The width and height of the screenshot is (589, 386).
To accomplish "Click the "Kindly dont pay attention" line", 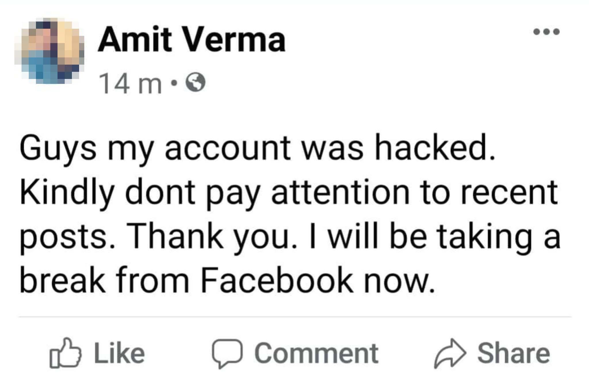I will (289, 193).
